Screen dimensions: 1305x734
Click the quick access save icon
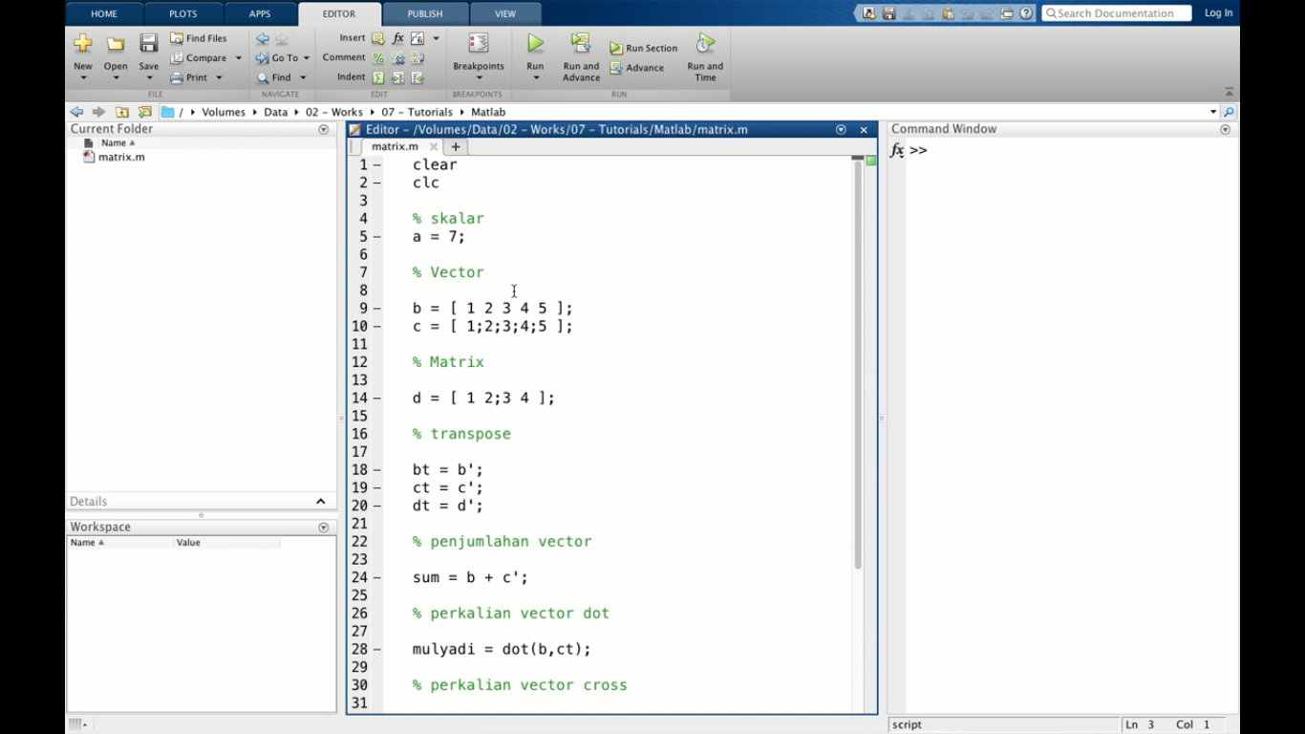(888, 13)
